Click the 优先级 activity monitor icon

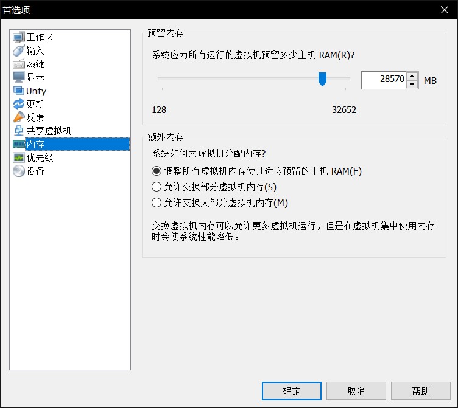tap(19, 157)
